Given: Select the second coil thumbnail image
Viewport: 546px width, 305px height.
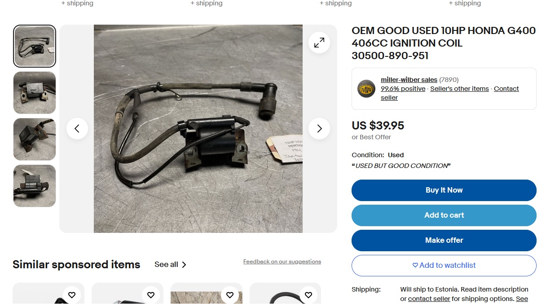Looking at the screenshot, I should [35, 93].
